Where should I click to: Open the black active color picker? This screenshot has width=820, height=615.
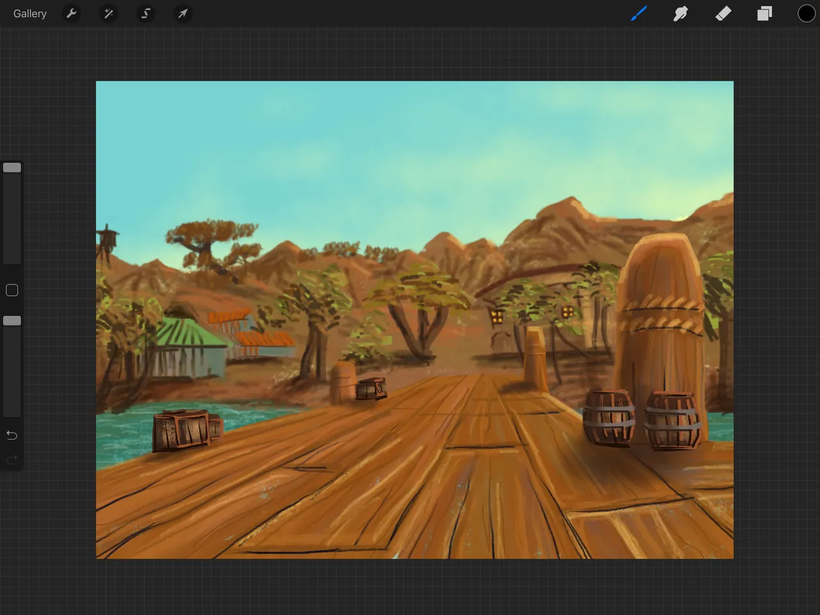pyautogui.click(x=806, y=13)
